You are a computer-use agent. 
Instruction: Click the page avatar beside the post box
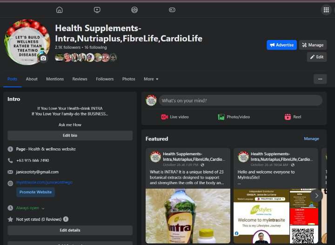[151, 100]
